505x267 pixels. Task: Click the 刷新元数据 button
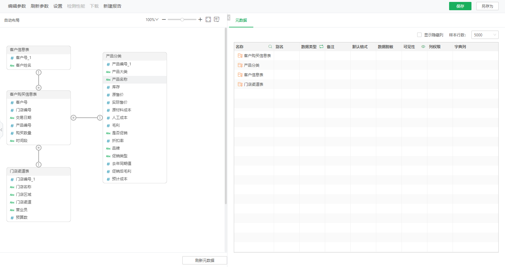point(204,260)
